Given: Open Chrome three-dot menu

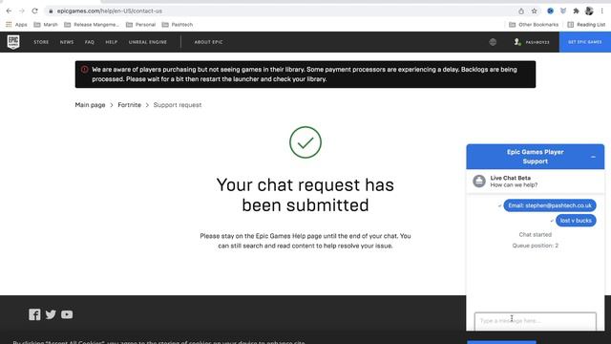Looking at the screenshot, I should pos(602,11).
